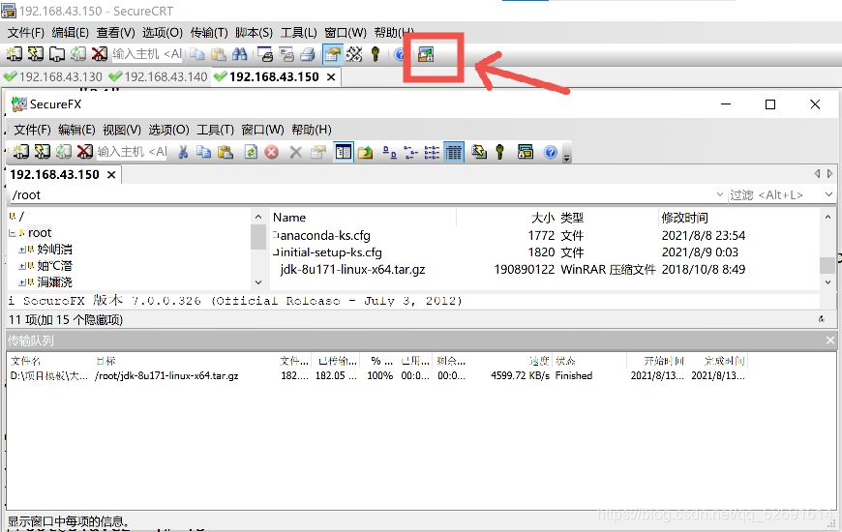Close the 传输队列 panel
This screenshot has height=532, width=842.
830,340
